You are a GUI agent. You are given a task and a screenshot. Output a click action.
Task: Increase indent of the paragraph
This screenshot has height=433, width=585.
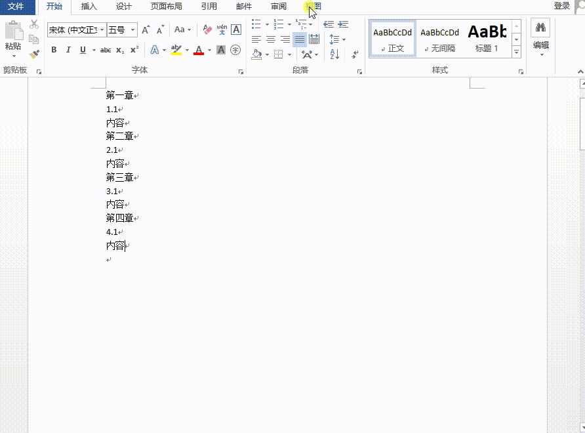pos(343,24)
